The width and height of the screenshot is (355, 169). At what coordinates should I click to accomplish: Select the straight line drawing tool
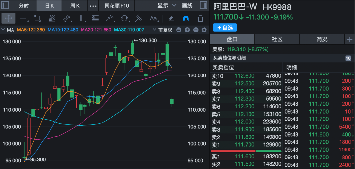24,18
